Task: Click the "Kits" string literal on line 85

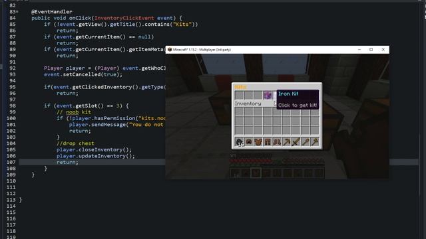Action: click(182, 24)
